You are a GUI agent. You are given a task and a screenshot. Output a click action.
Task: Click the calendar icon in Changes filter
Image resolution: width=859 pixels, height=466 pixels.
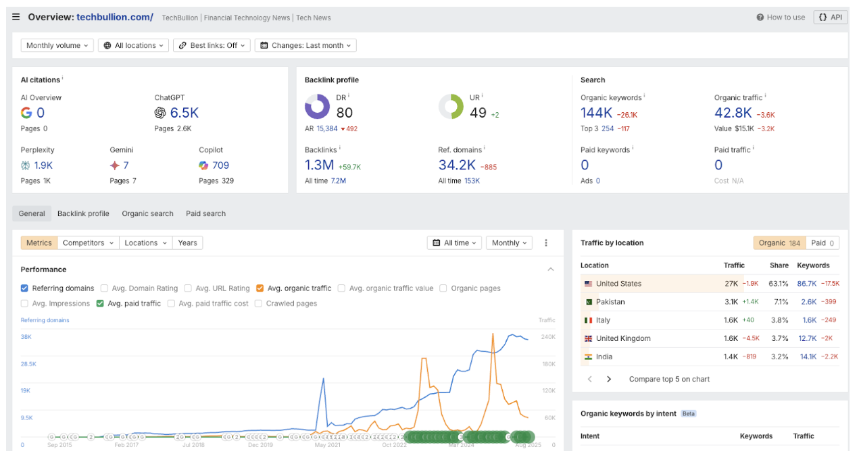(264, 45)
